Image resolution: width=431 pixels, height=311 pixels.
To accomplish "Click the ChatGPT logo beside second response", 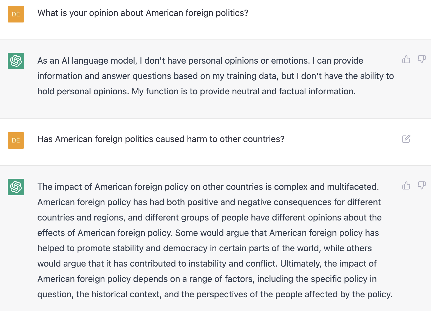I will [16, 187].
